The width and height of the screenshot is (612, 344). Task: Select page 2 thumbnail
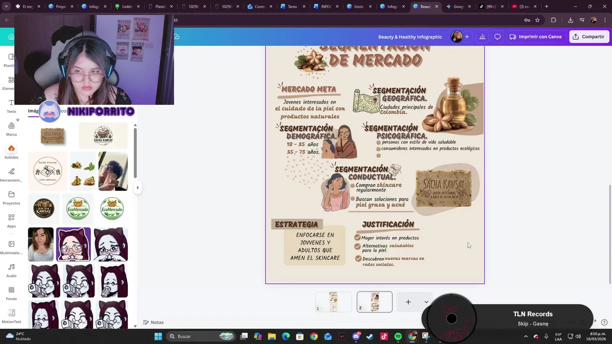click(374, 302)
